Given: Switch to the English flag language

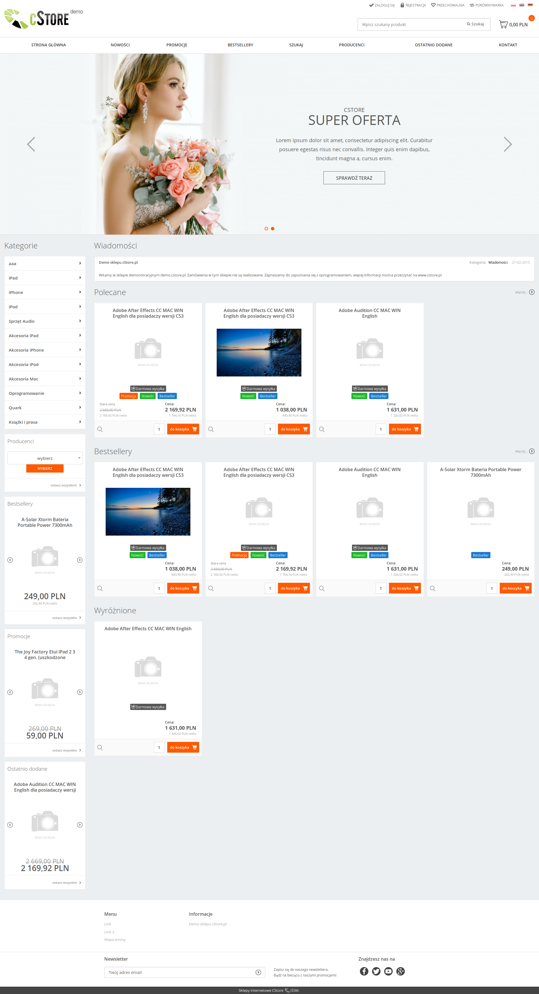Looking at the screenshot, I should (x=522, y=5).
